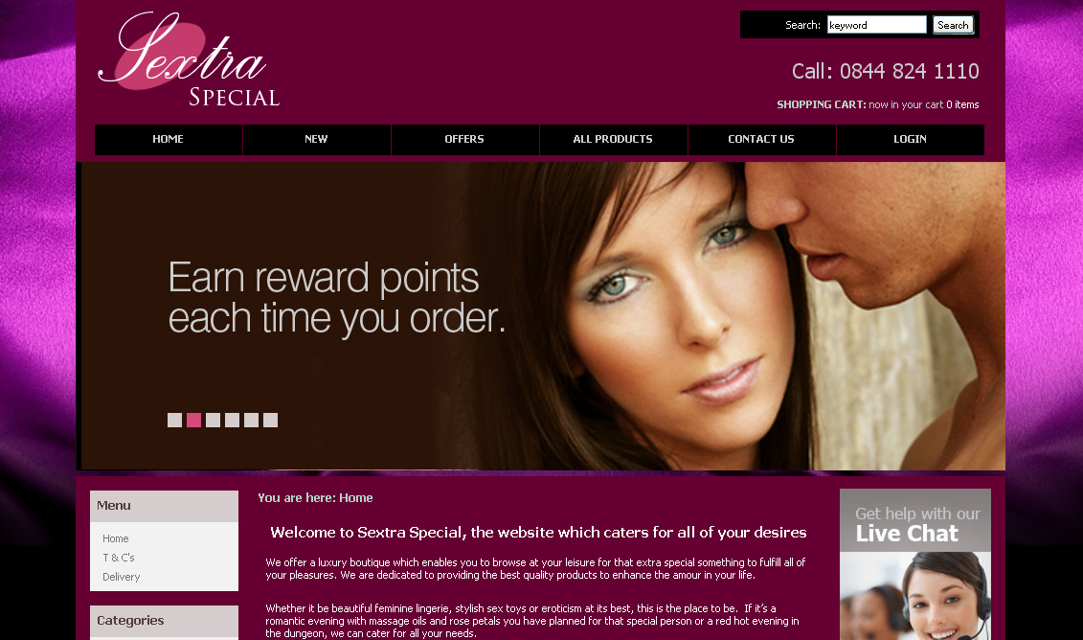Go to the OFFERS page
1083x640 pixels.
pos(464,139)
